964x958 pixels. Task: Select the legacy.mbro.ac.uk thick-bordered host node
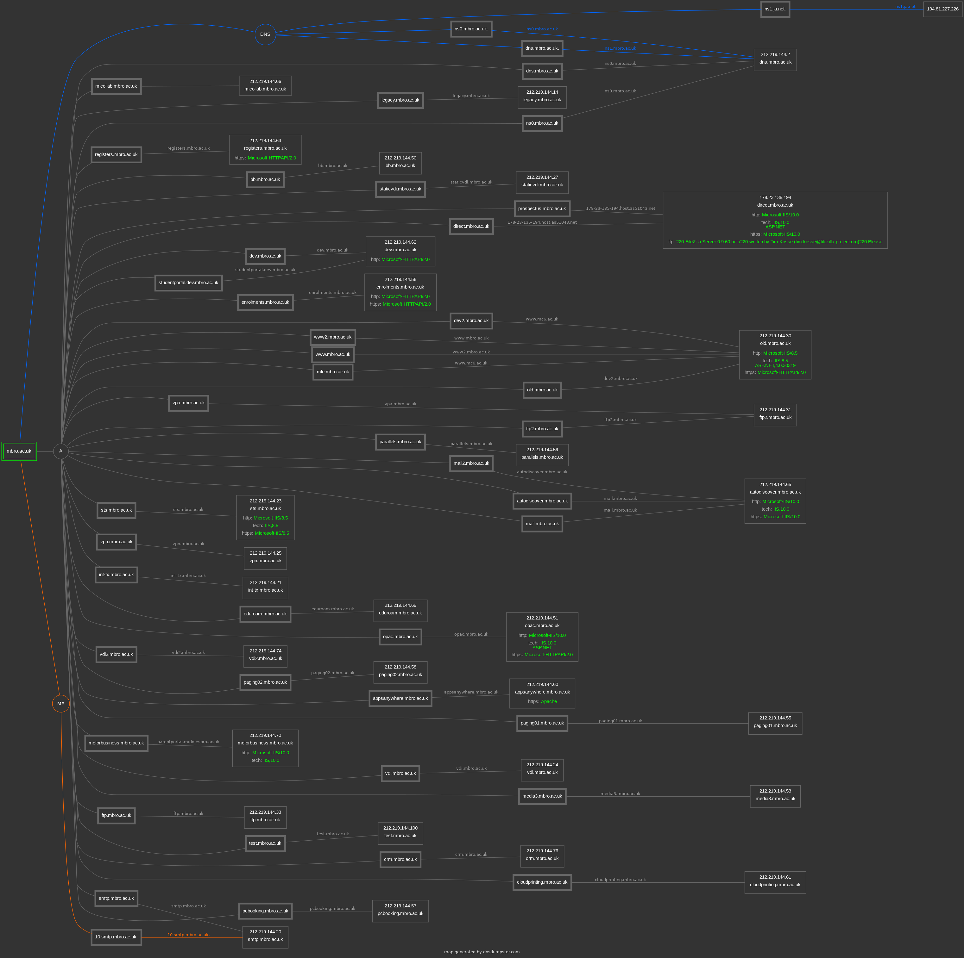click(x=400, y=100)
